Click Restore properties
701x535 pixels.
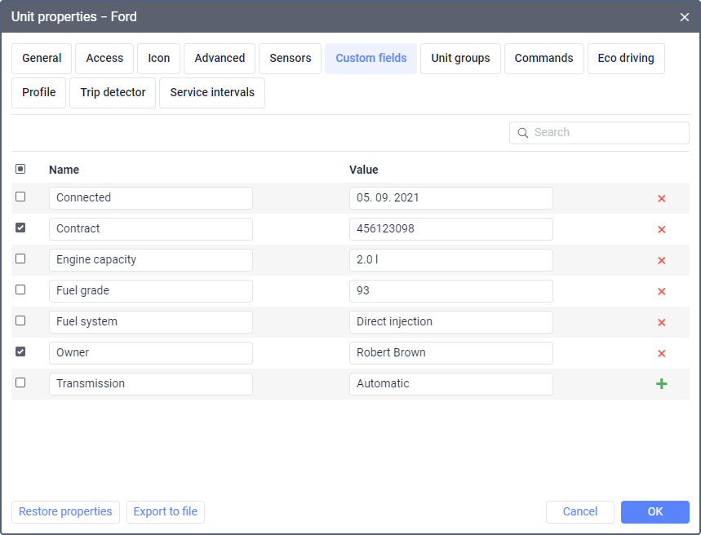pos(65,512)
